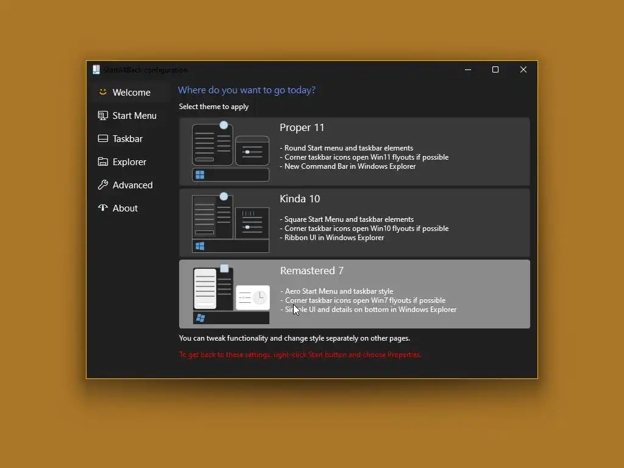Click the Advanced wrench icon

(102, 185)
